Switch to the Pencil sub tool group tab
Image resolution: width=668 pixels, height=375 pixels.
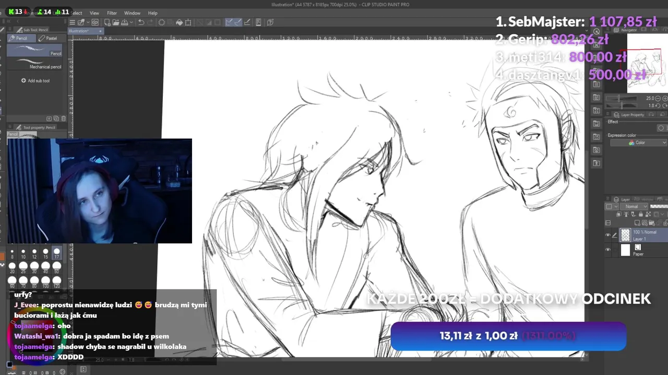pyautogui.click(x=20, y=38)
